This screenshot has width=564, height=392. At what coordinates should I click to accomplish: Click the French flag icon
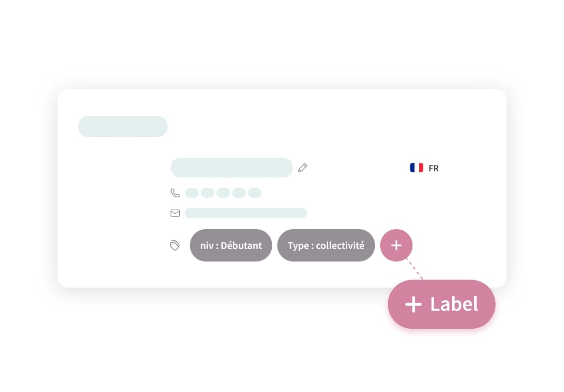coord(417,167)
